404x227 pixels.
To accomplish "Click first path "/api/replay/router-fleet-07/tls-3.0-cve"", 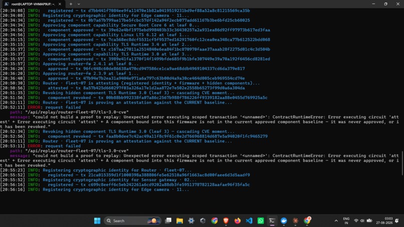I will tap(77, 112).
